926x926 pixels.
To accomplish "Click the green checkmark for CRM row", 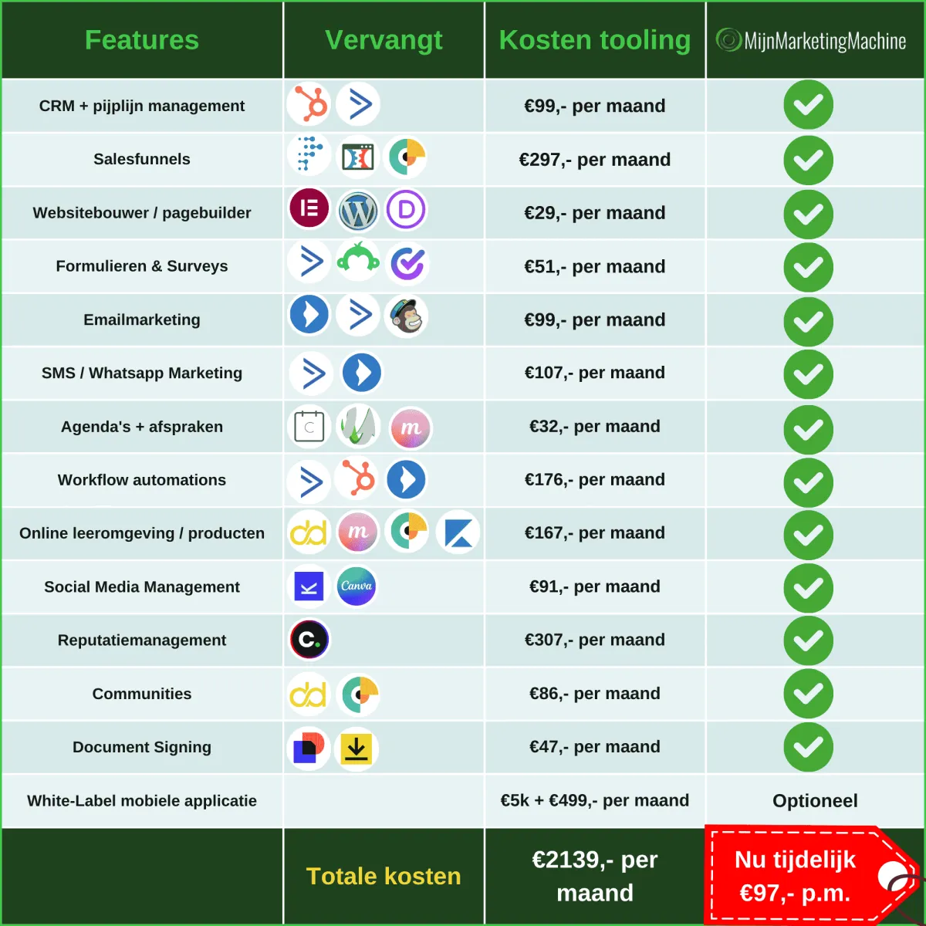I will [x=809, y=104].
